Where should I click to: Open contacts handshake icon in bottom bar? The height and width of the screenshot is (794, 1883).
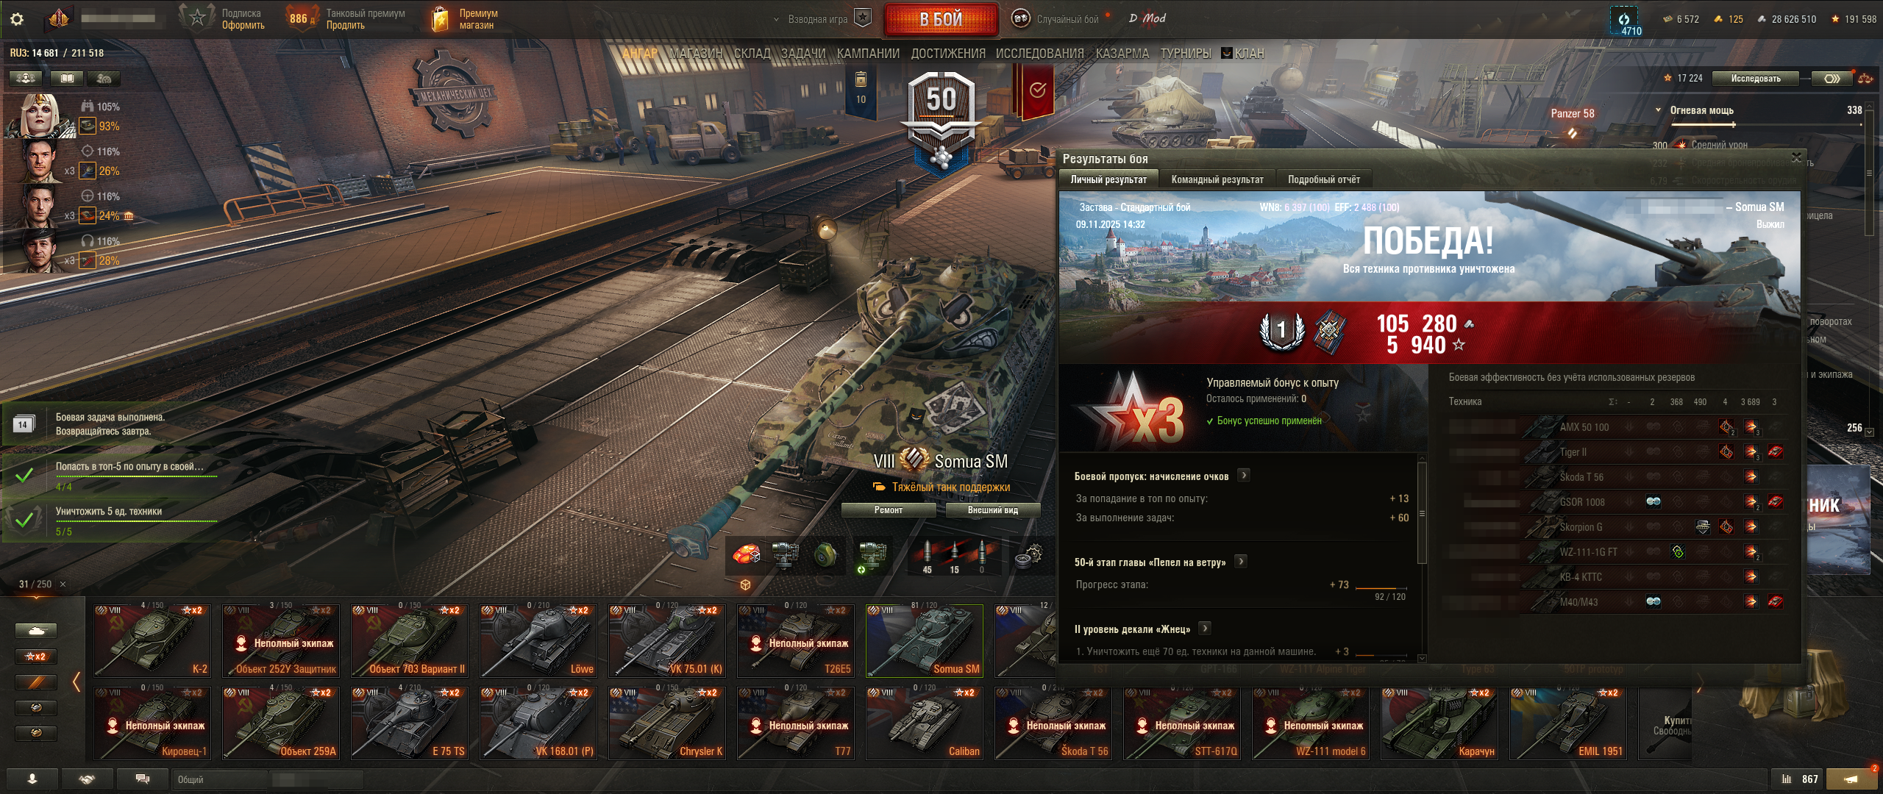[88, 779]
